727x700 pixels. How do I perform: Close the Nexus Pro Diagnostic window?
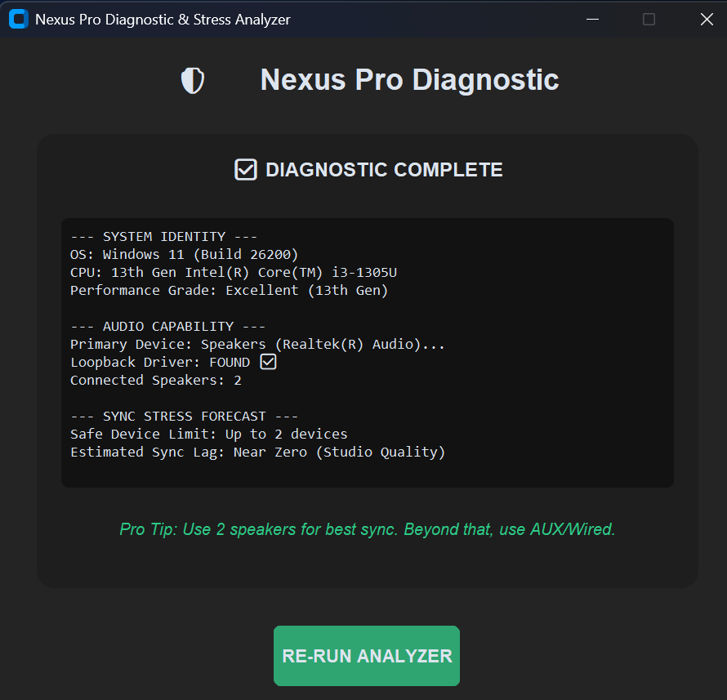(706, 19)
